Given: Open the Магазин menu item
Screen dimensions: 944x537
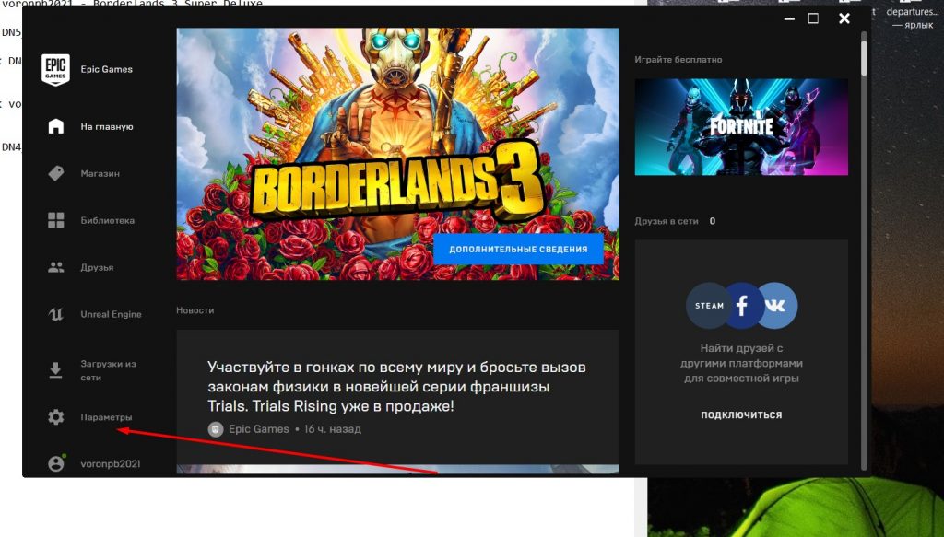Looking at the screenshot, I should point(100,173).
